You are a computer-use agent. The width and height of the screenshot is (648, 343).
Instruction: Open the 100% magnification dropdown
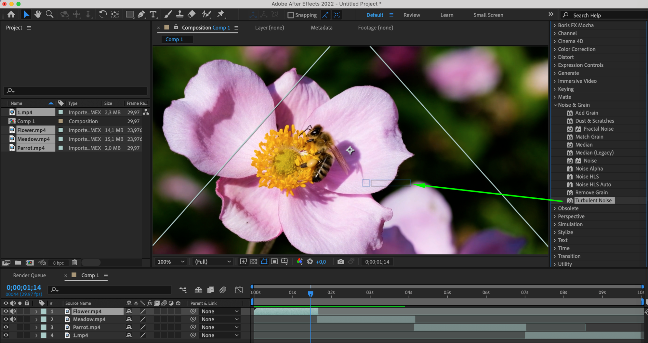click(x=171, y=262)
